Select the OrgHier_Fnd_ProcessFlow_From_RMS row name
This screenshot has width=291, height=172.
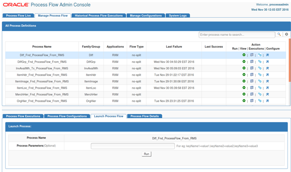pos(42,101)
